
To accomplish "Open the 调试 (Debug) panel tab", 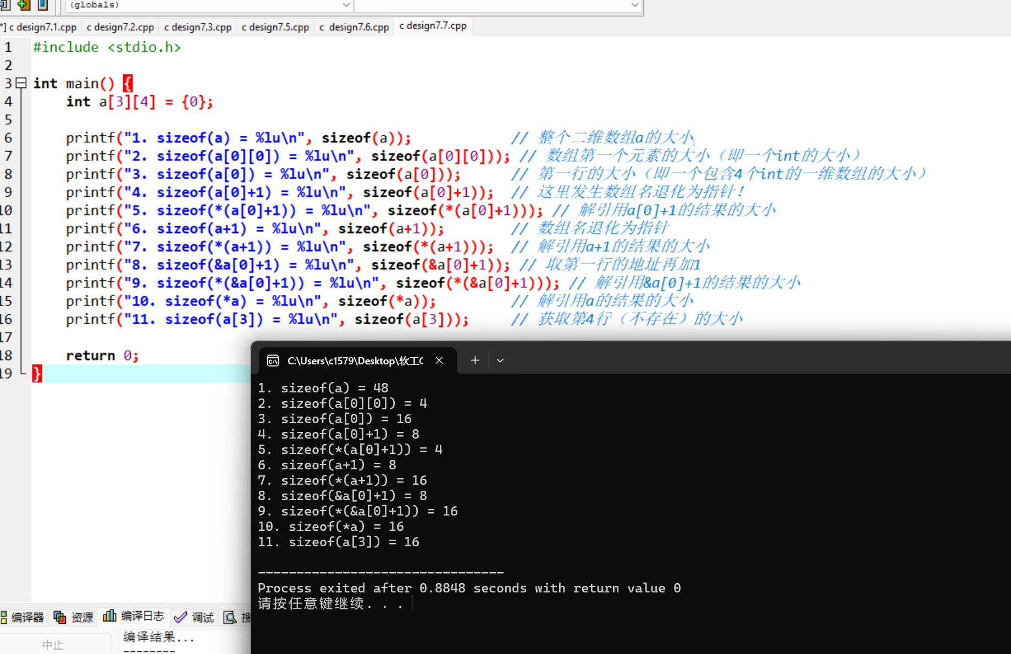I will click(194, 617).
